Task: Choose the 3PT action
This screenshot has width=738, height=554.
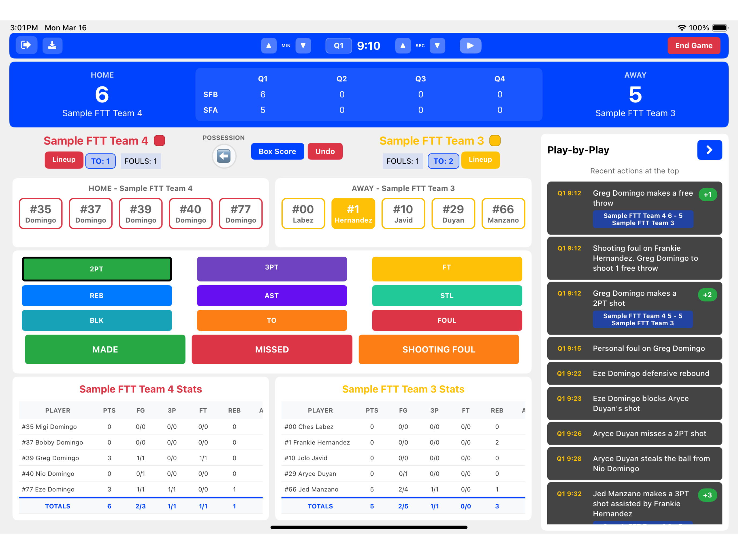Action: [272, 269]
